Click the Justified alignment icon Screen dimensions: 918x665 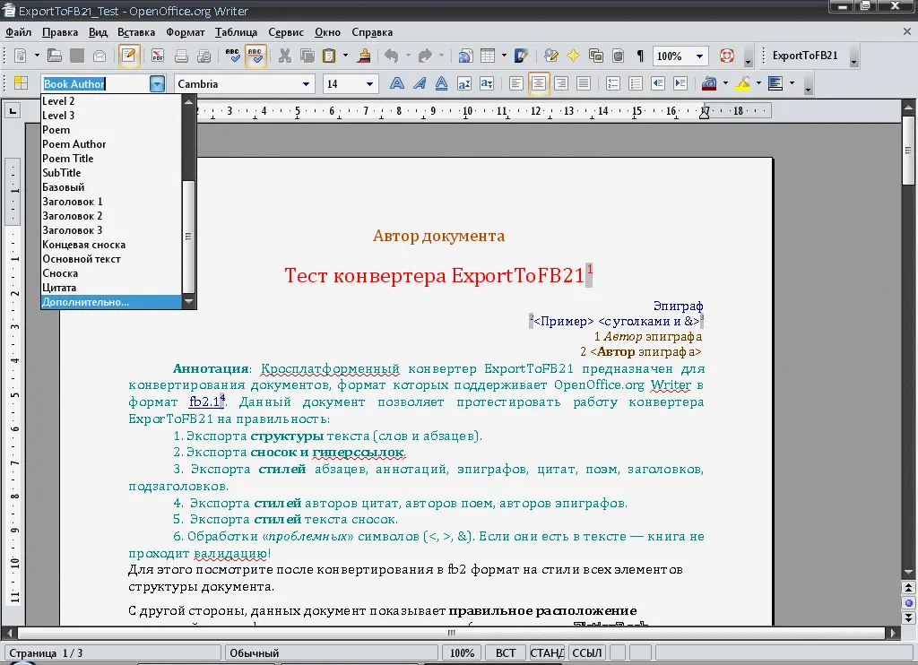584,83
